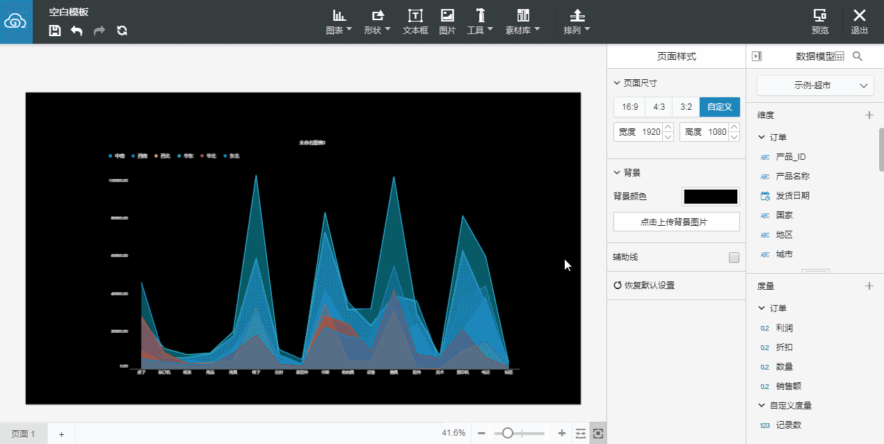Collapse the 自定义度量 group

tap(762, 406)
